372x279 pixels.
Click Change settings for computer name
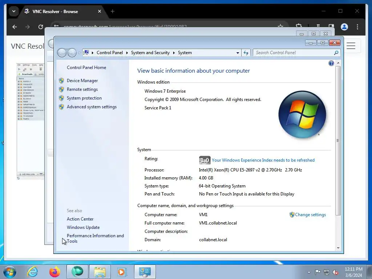point(310,215)
